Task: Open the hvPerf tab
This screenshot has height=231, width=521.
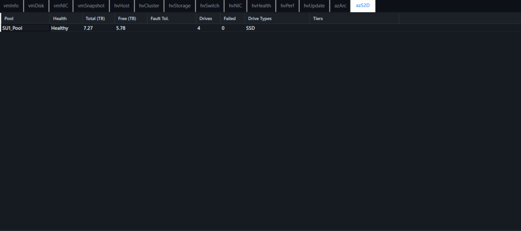Action: click(287, 6)
